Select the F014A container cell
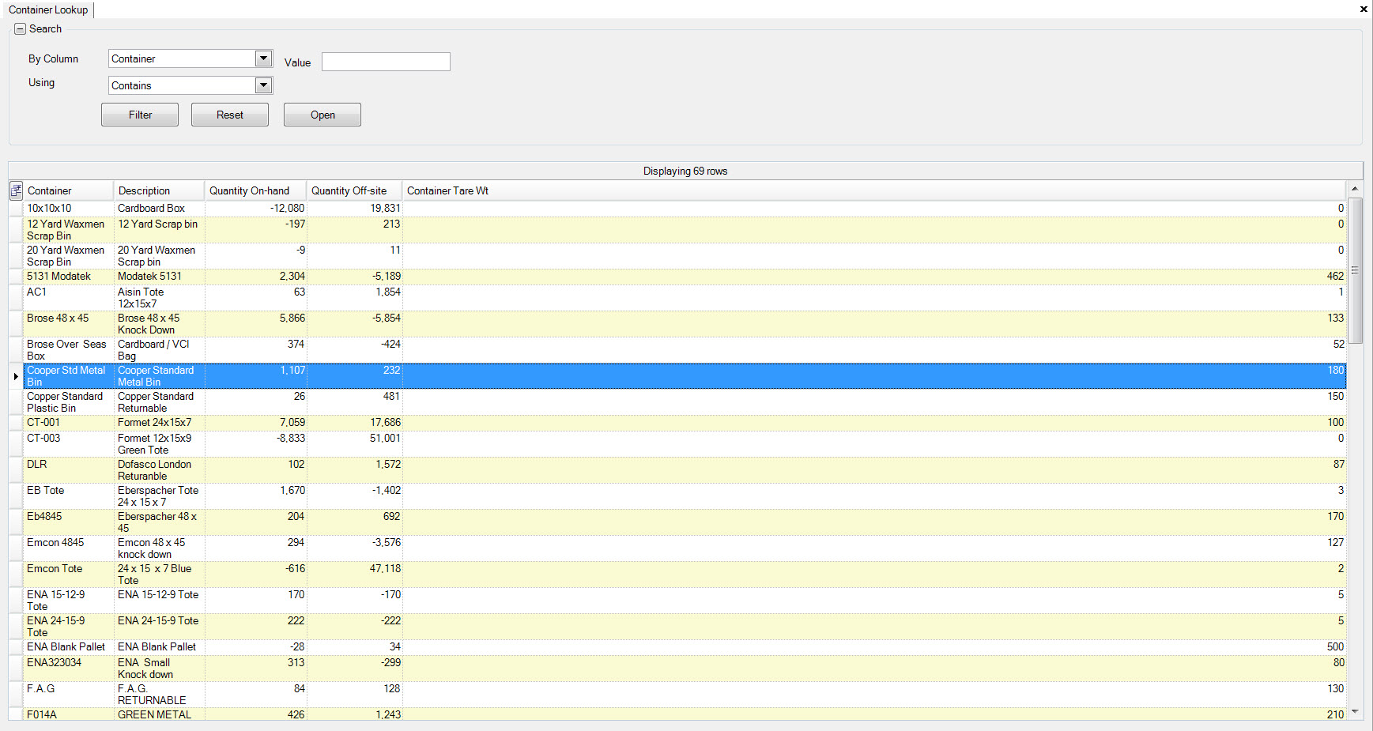Viewport: 1373px width, 731px height. click(69, 714)
